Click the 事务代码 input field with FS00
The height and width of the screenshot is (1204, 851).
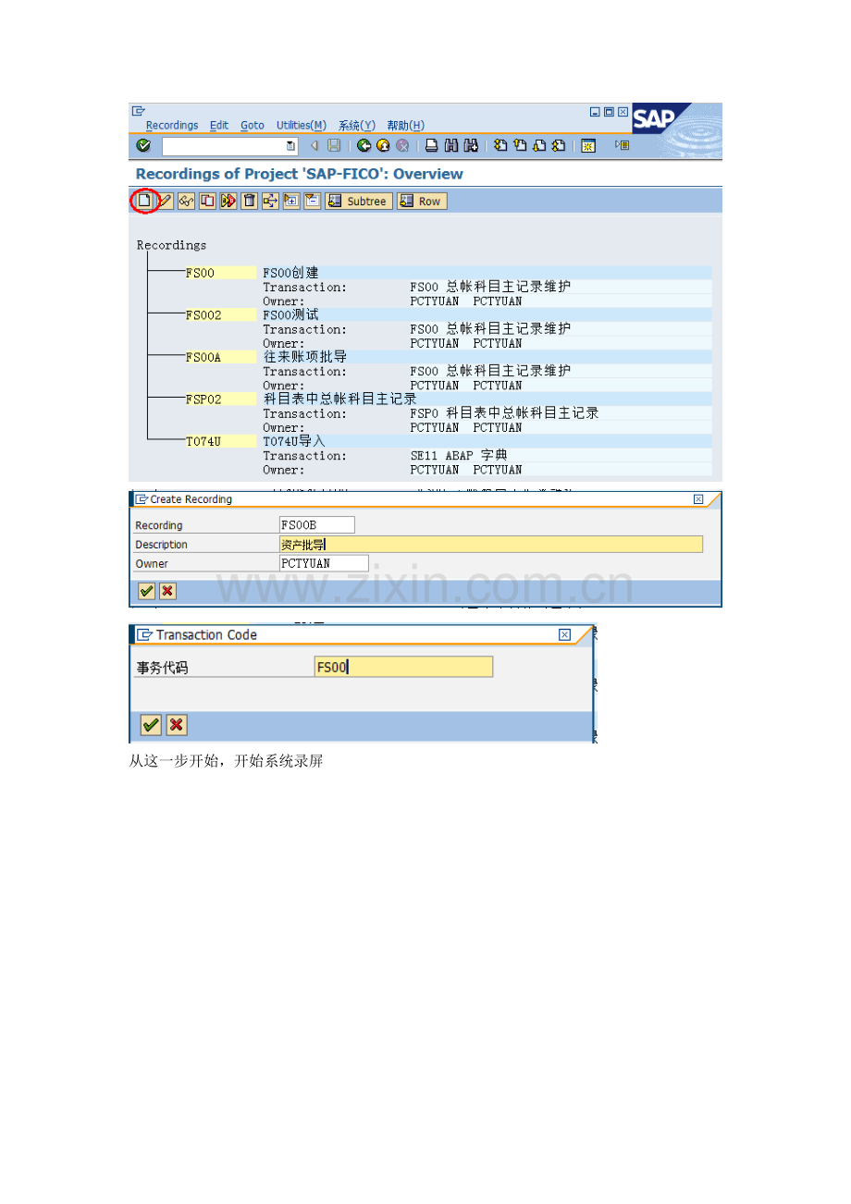click(x=403, y=667)
